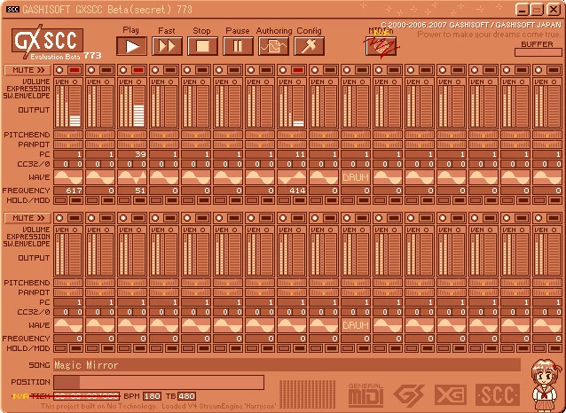
Task: Toggle the round selector on upper channel 1
Action: [x=59, y=69]
